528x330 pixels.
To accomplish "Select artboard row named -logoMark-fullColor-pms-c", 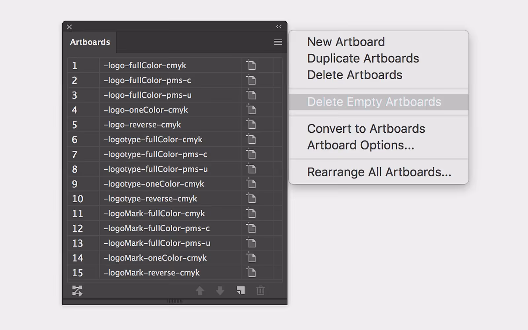I will pos(175,228).
